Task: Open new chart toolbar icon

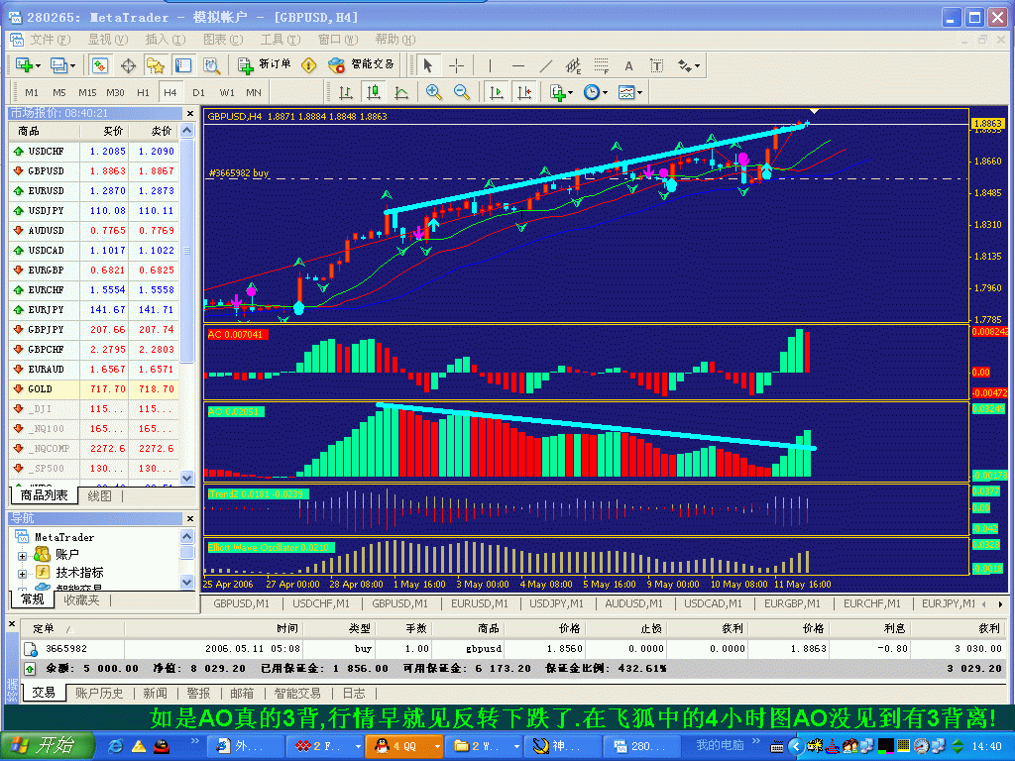Action: 27,65
